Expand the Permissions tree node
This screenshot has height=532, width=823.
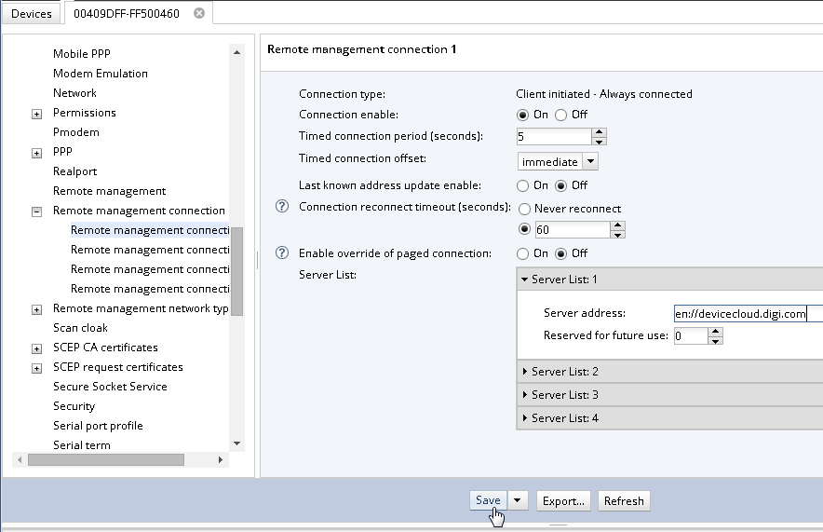[x=37, y=114]
